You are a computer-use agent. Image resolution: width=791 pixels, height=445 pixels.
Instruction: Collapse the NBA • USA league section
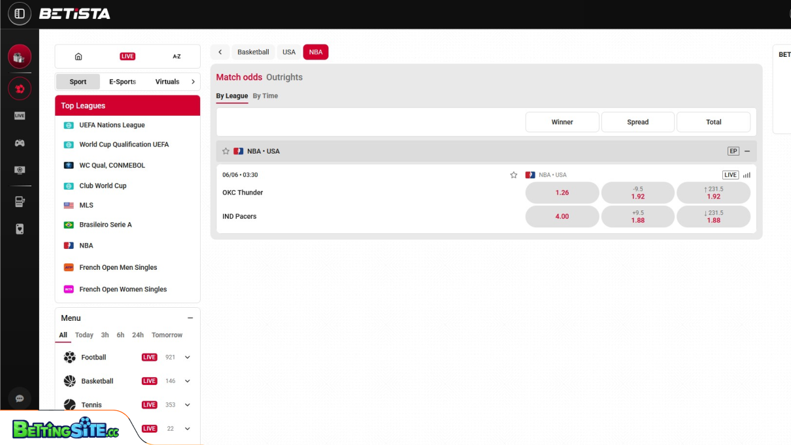[747, 150]
